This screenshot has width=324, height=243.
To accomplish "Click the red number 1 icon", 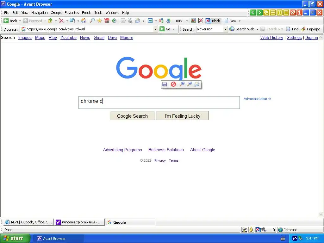I will [299, 13].
